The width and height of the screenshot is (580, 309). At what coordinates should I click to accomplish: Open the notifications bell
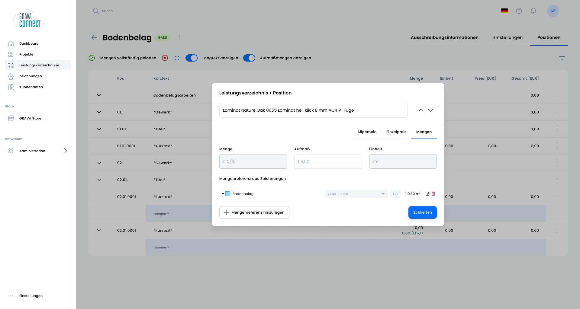coord(533,11)
